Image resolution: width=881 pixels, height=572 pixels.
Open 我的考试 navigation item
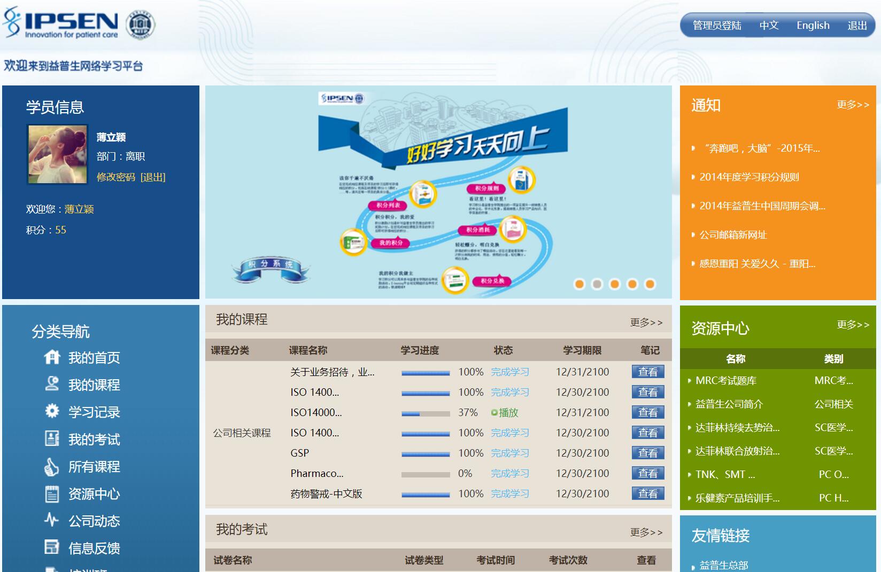94,439
